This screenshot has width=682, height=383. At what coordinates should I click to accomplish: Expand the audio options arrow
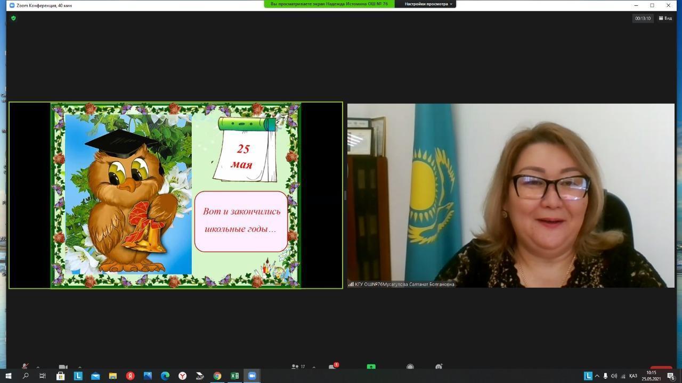[38, 367]
